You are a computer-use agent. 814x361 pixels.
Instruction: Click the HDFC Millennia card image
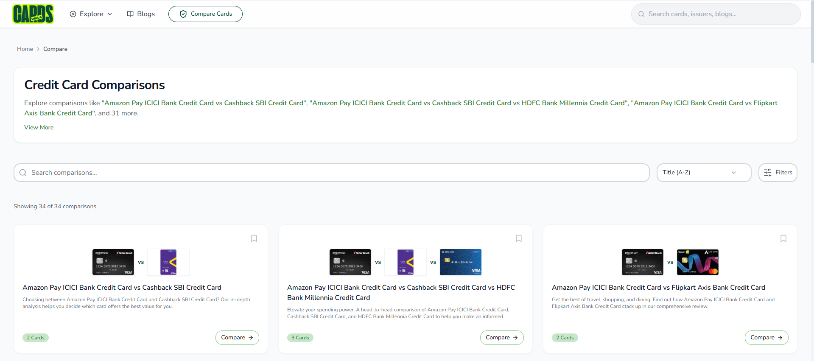click(x=460, y=262)
